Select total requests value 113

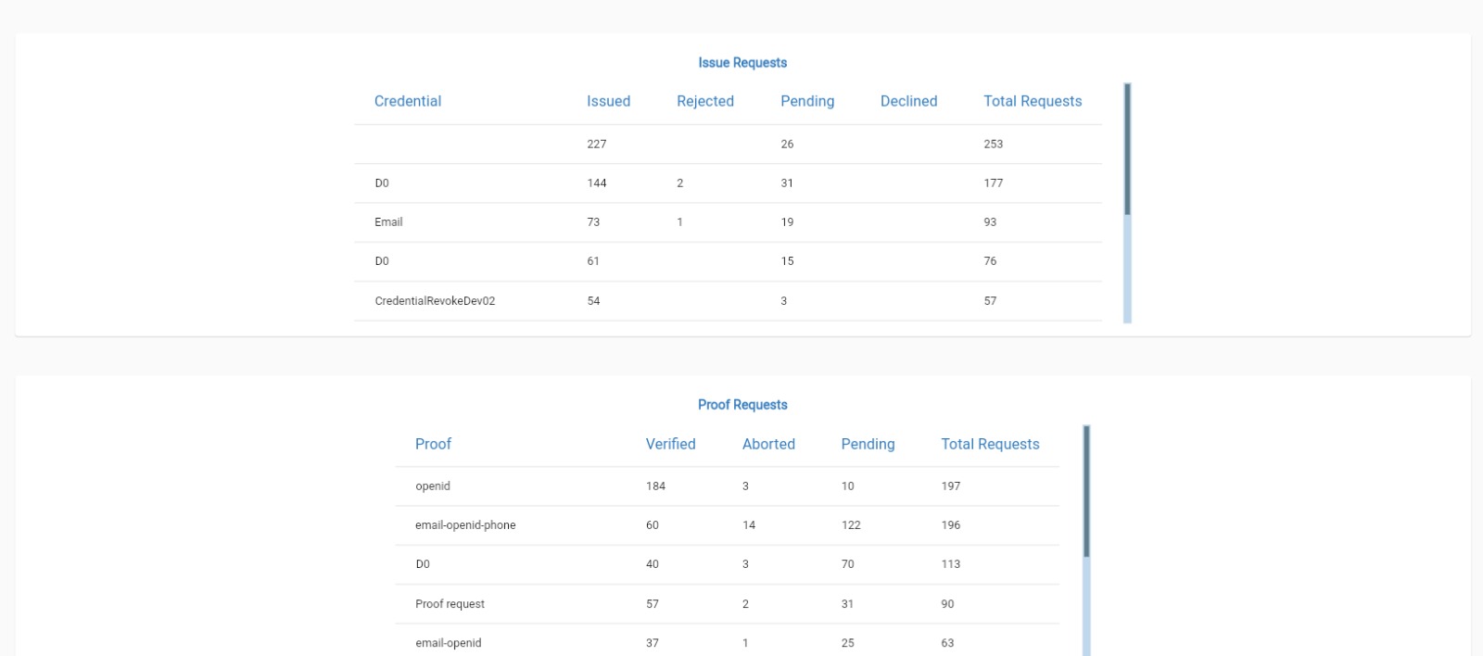tap(951, 563)
